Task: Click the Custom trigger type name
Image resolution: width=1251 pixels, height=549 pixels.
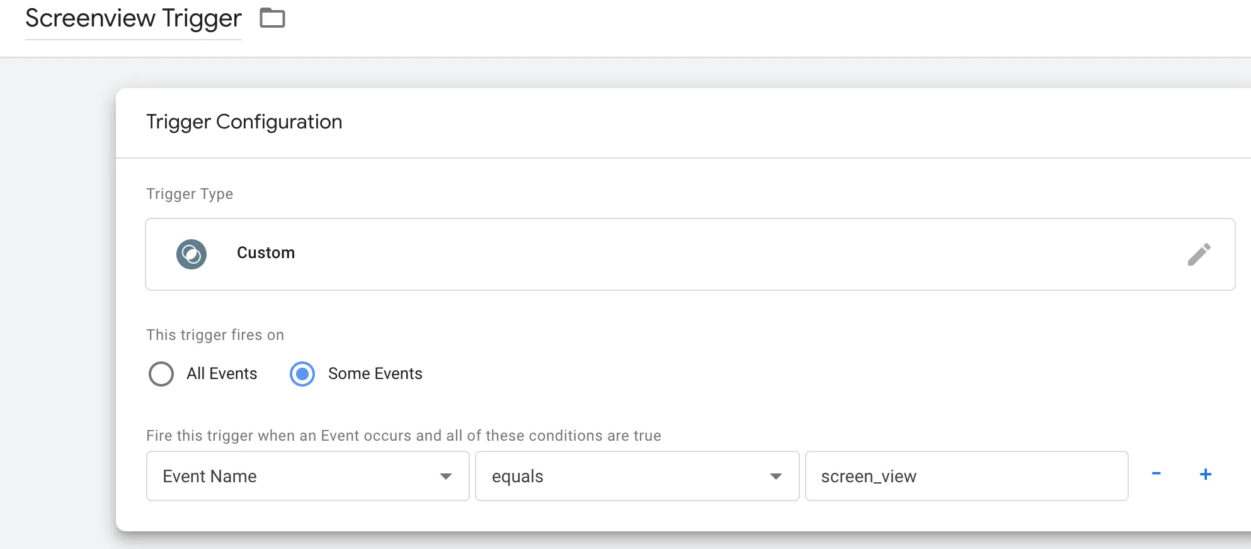Action: (266, 253)
